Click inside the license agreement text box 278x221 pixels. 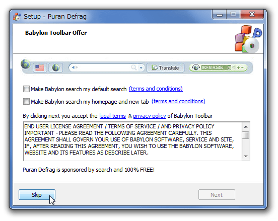pyautogui.click(x=132, y=141)
